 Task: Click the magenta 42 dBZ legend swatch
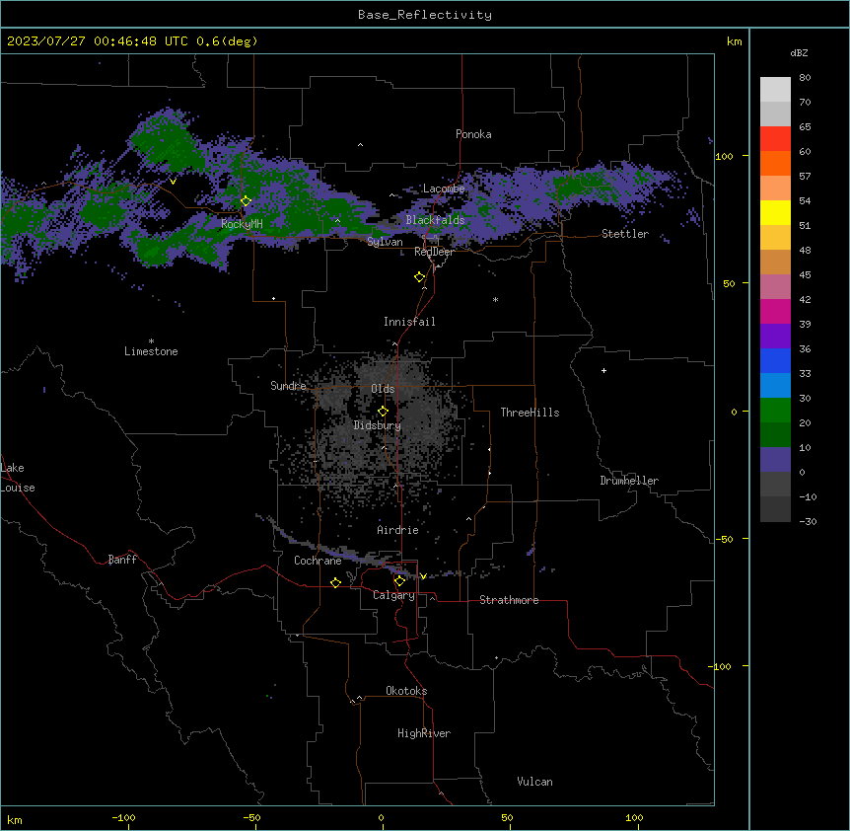coord(775,311)
